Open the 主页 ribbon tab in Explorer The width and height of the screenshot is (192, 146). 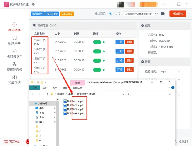click(45, 88)
